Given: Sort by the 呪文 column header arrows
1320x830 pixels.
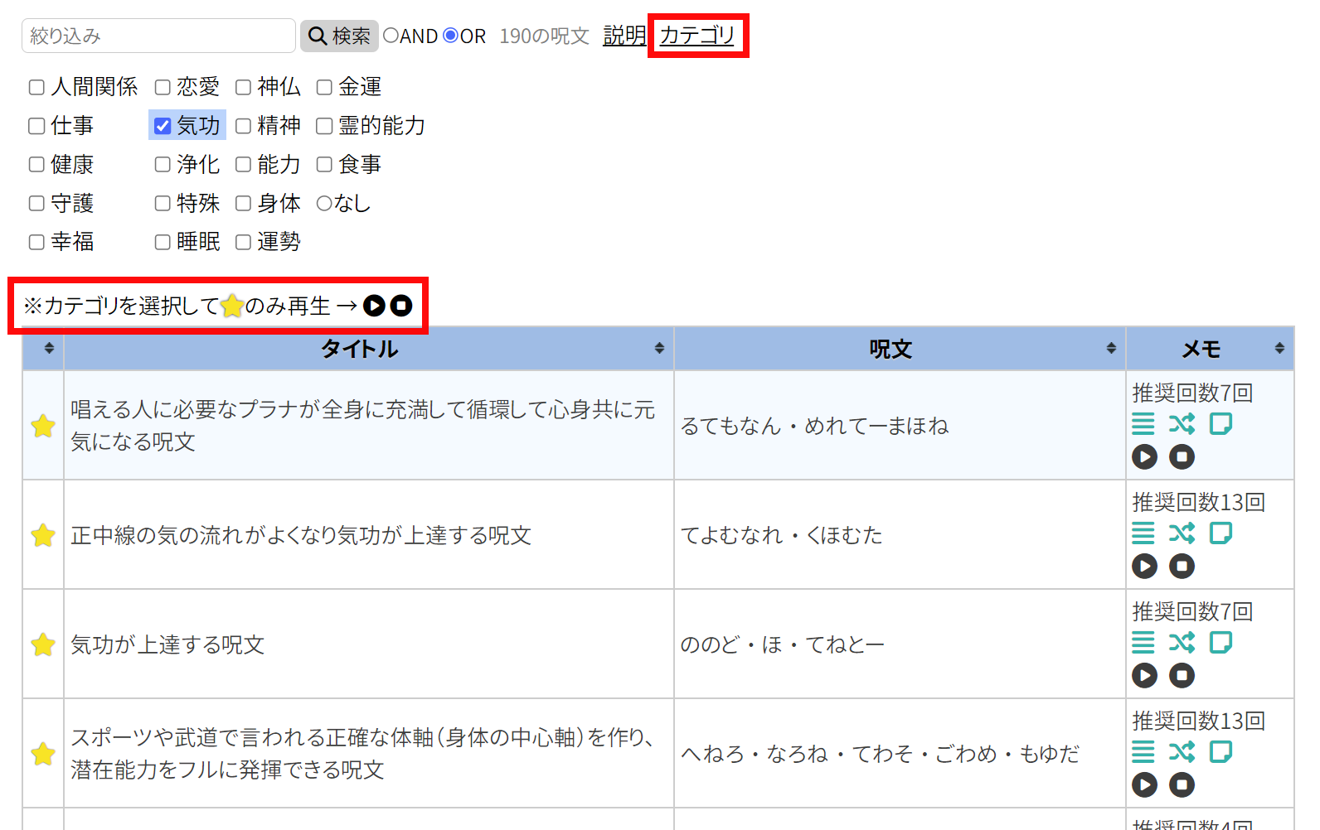Looking at the screenshot, I should (x=1111, y=349).
